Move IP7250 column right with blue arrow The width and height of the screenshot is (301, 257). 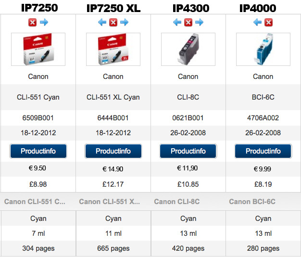click(x=44, y=23)
